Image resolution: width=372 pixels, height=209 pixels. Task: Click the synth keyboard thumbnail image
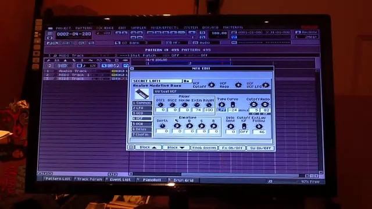coord(142,94)
